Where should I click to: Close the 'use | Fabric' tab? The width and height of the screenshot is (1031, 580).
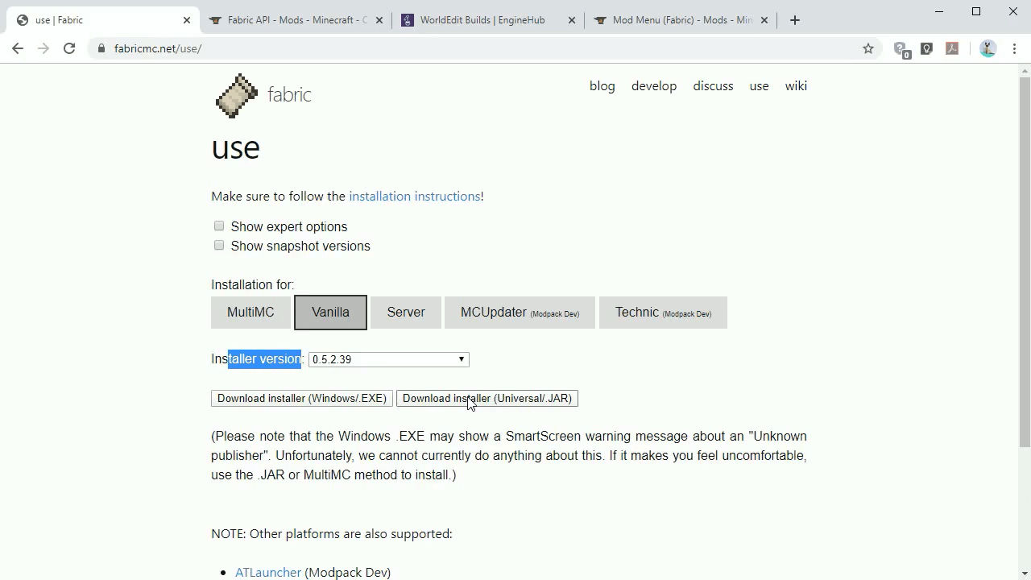click(187, 20)
